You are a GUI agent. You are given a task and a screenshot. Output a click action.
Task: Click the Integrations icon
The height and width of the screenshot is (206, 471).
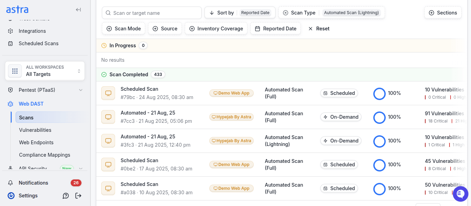tap(10, 31)
